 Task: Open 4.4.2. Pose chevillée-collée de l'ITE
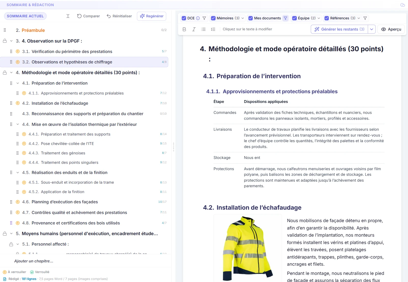pyautogui.click(x=84, y=144)
